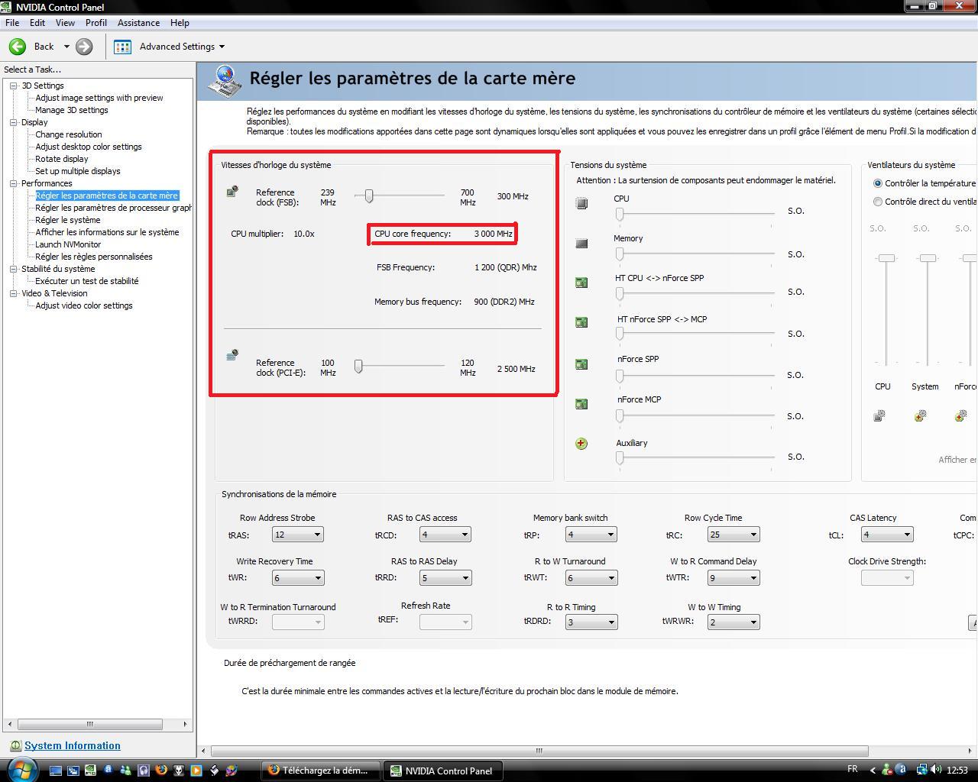
Task: Select Launch NVMonitor tree item
Action: pos(68,244)
